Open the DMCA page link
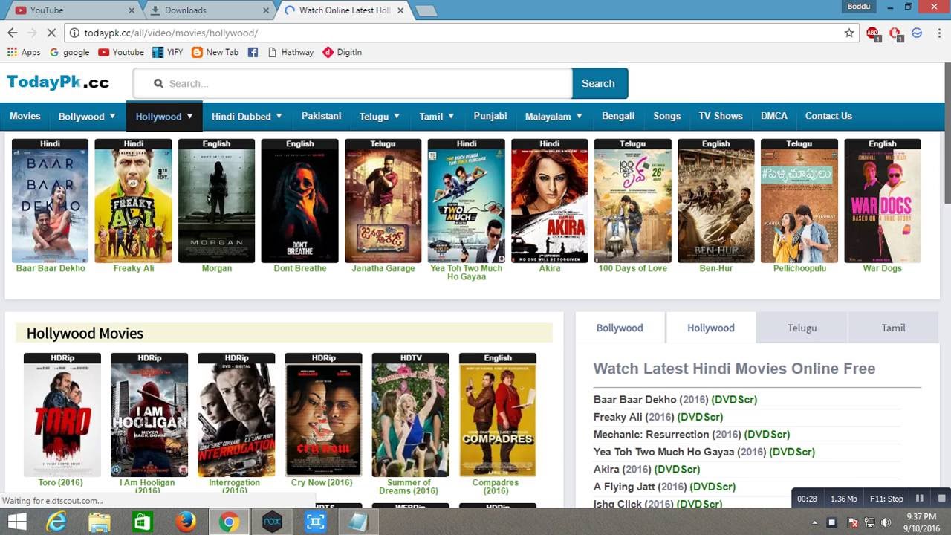 773,116
